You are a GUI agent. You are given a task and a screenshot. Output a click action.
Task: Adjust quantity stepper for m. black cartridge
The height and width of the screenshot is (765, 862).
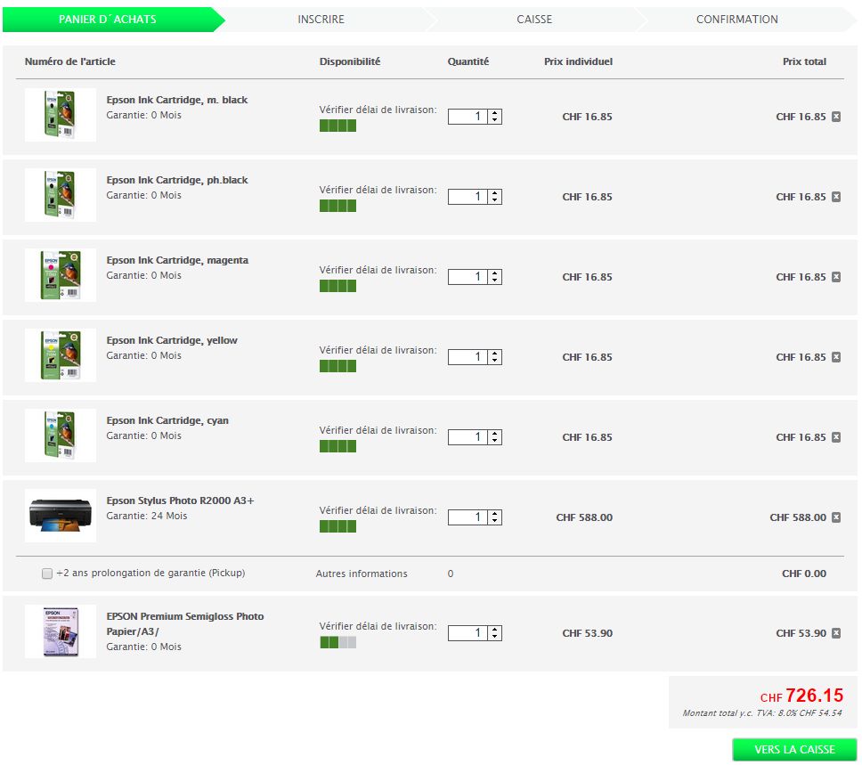pyautogui.click(x=495, y=117)
